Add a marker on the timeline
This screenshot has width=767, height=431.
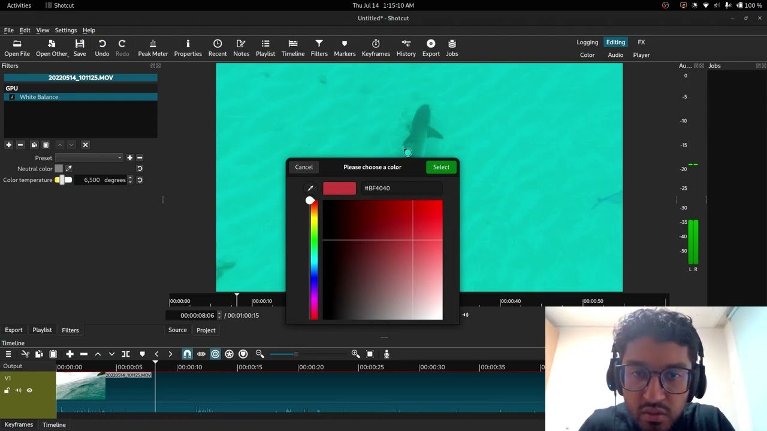tap(142, 354)
